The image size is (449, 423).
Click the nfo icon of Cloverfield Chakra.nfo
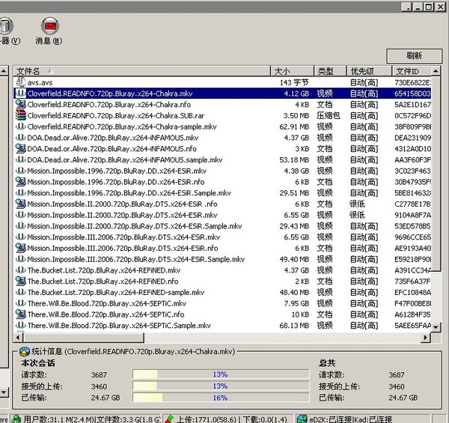pos(21,104)
